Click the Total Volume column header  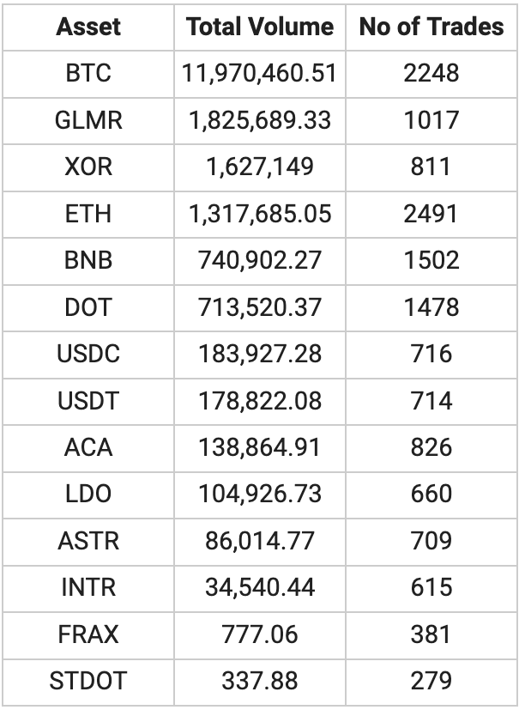pos(260,27)
